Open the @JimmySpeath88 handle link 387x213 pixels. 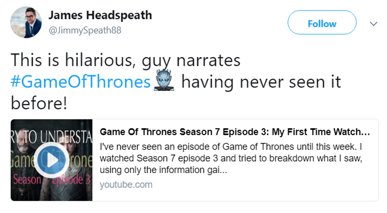click(85, 30)
